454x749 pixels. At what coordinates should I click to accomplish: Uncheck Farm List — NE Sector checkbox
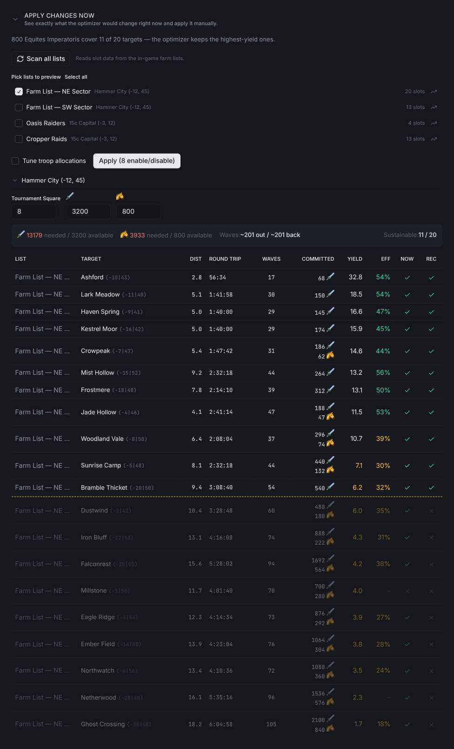(x=19, y=92)
